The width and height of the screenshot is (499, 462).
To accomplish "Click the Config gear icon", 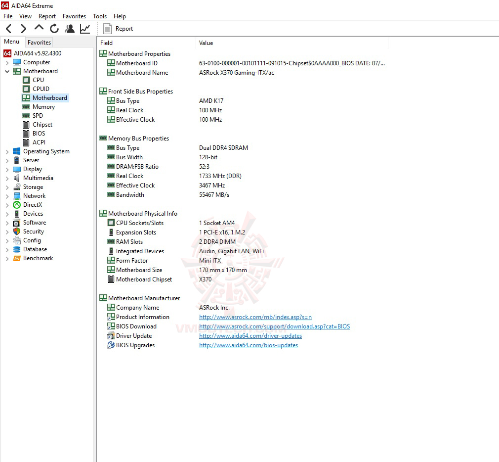I will coord(16,240).
